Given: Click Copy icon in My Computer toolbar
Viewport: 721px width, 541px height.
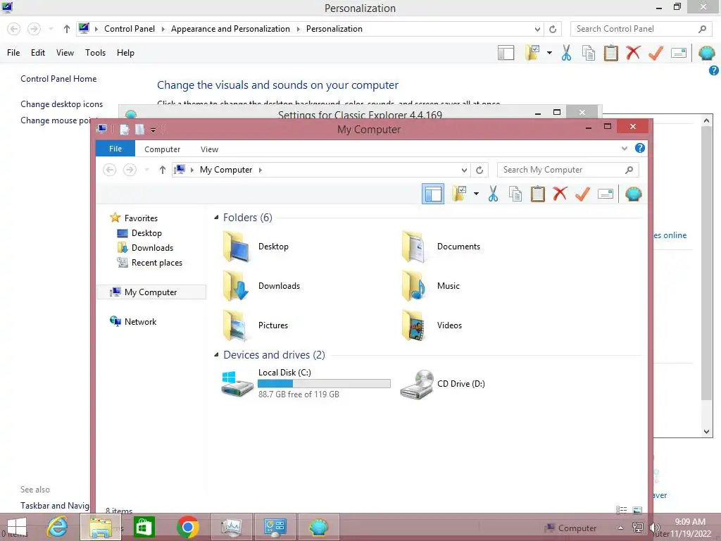Looking at the screenshot, I should click(515, 194).
